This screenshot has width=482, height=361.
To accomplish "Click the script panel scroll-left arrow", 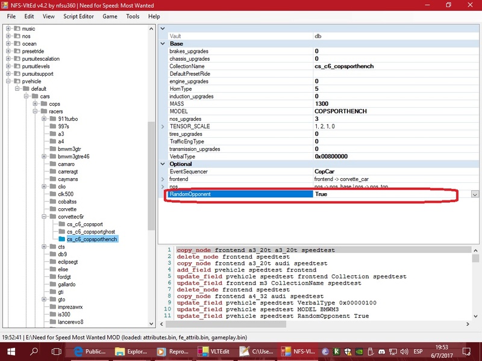I will pos(162,324).
